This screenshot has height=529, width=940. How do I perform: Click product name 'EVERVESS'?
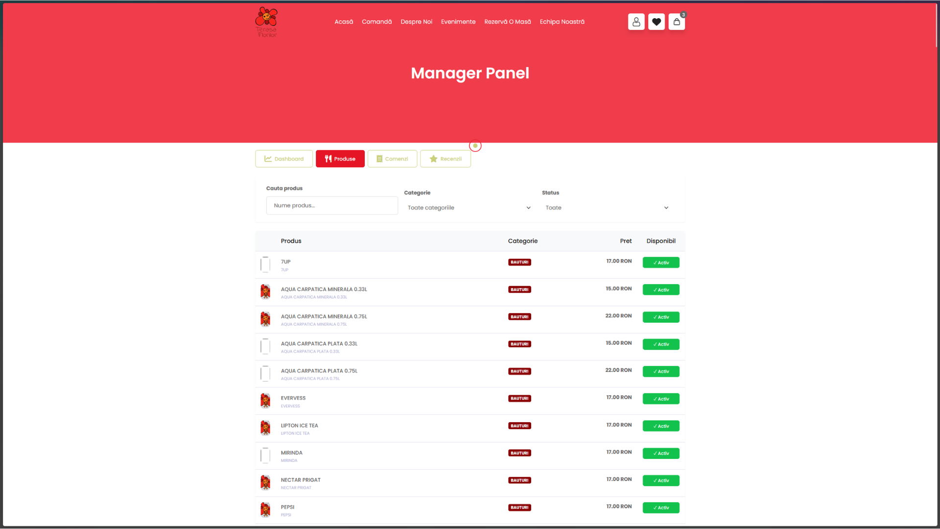point(293,398)
